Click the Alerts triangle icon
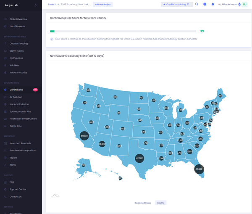Viewport: 252px width, 214px height. (5, 165)
